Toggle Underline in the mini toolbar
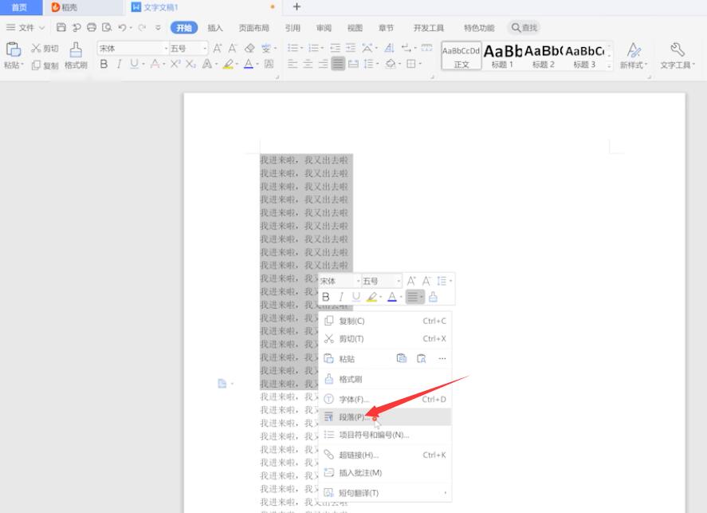This screenshot has height=513, width=707. 356,297
